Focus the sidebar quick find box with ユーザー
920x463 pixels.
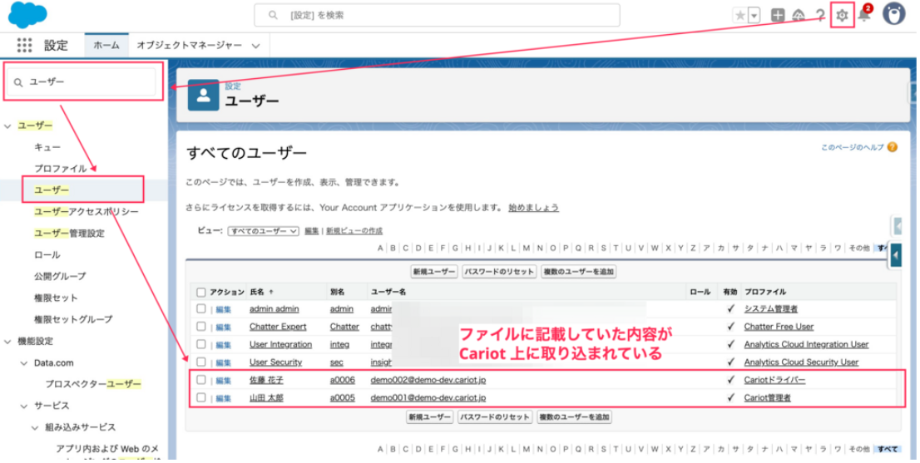click(81, 82)
